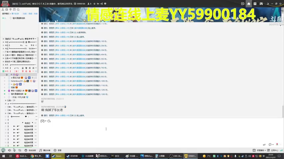Click the download arrow icon at top right
The height and width of the screenshot is (159, 284).
pyautogui.click(x=268, y=4)
